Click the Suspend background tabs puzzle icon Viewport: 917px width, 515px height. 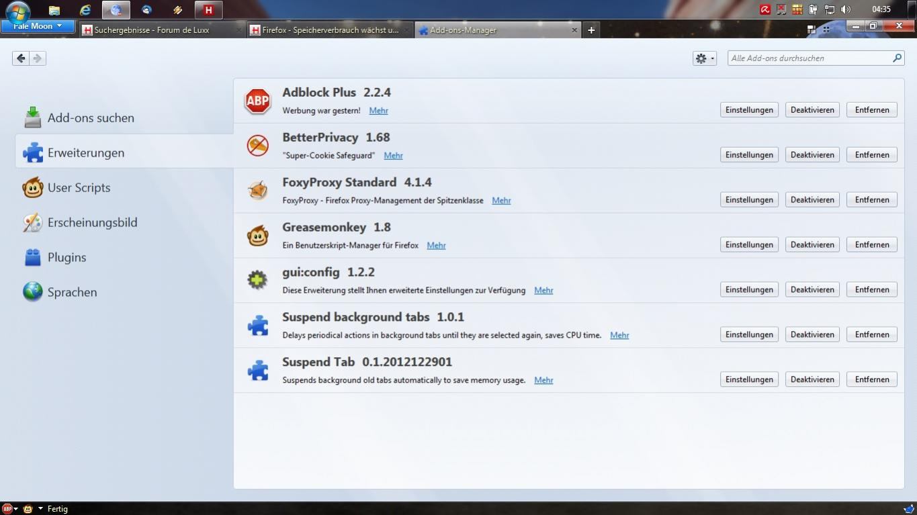coord(257,326)
